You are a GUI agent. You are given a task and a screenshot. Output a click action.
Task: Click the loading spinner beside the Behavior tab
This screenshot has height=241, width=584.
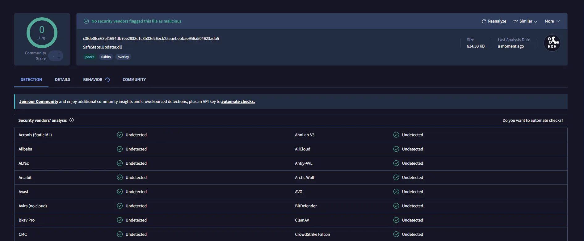(107, 80)
